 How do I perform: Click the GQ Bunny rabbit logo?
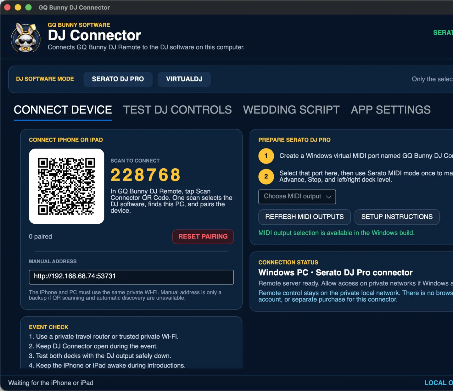pyautogui.click(x=26, y=37)
